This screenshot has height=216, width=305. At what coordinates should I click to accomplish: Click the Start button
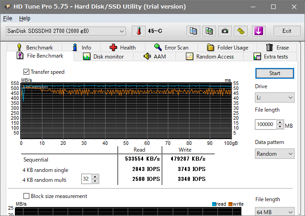(x=275, y=73)
